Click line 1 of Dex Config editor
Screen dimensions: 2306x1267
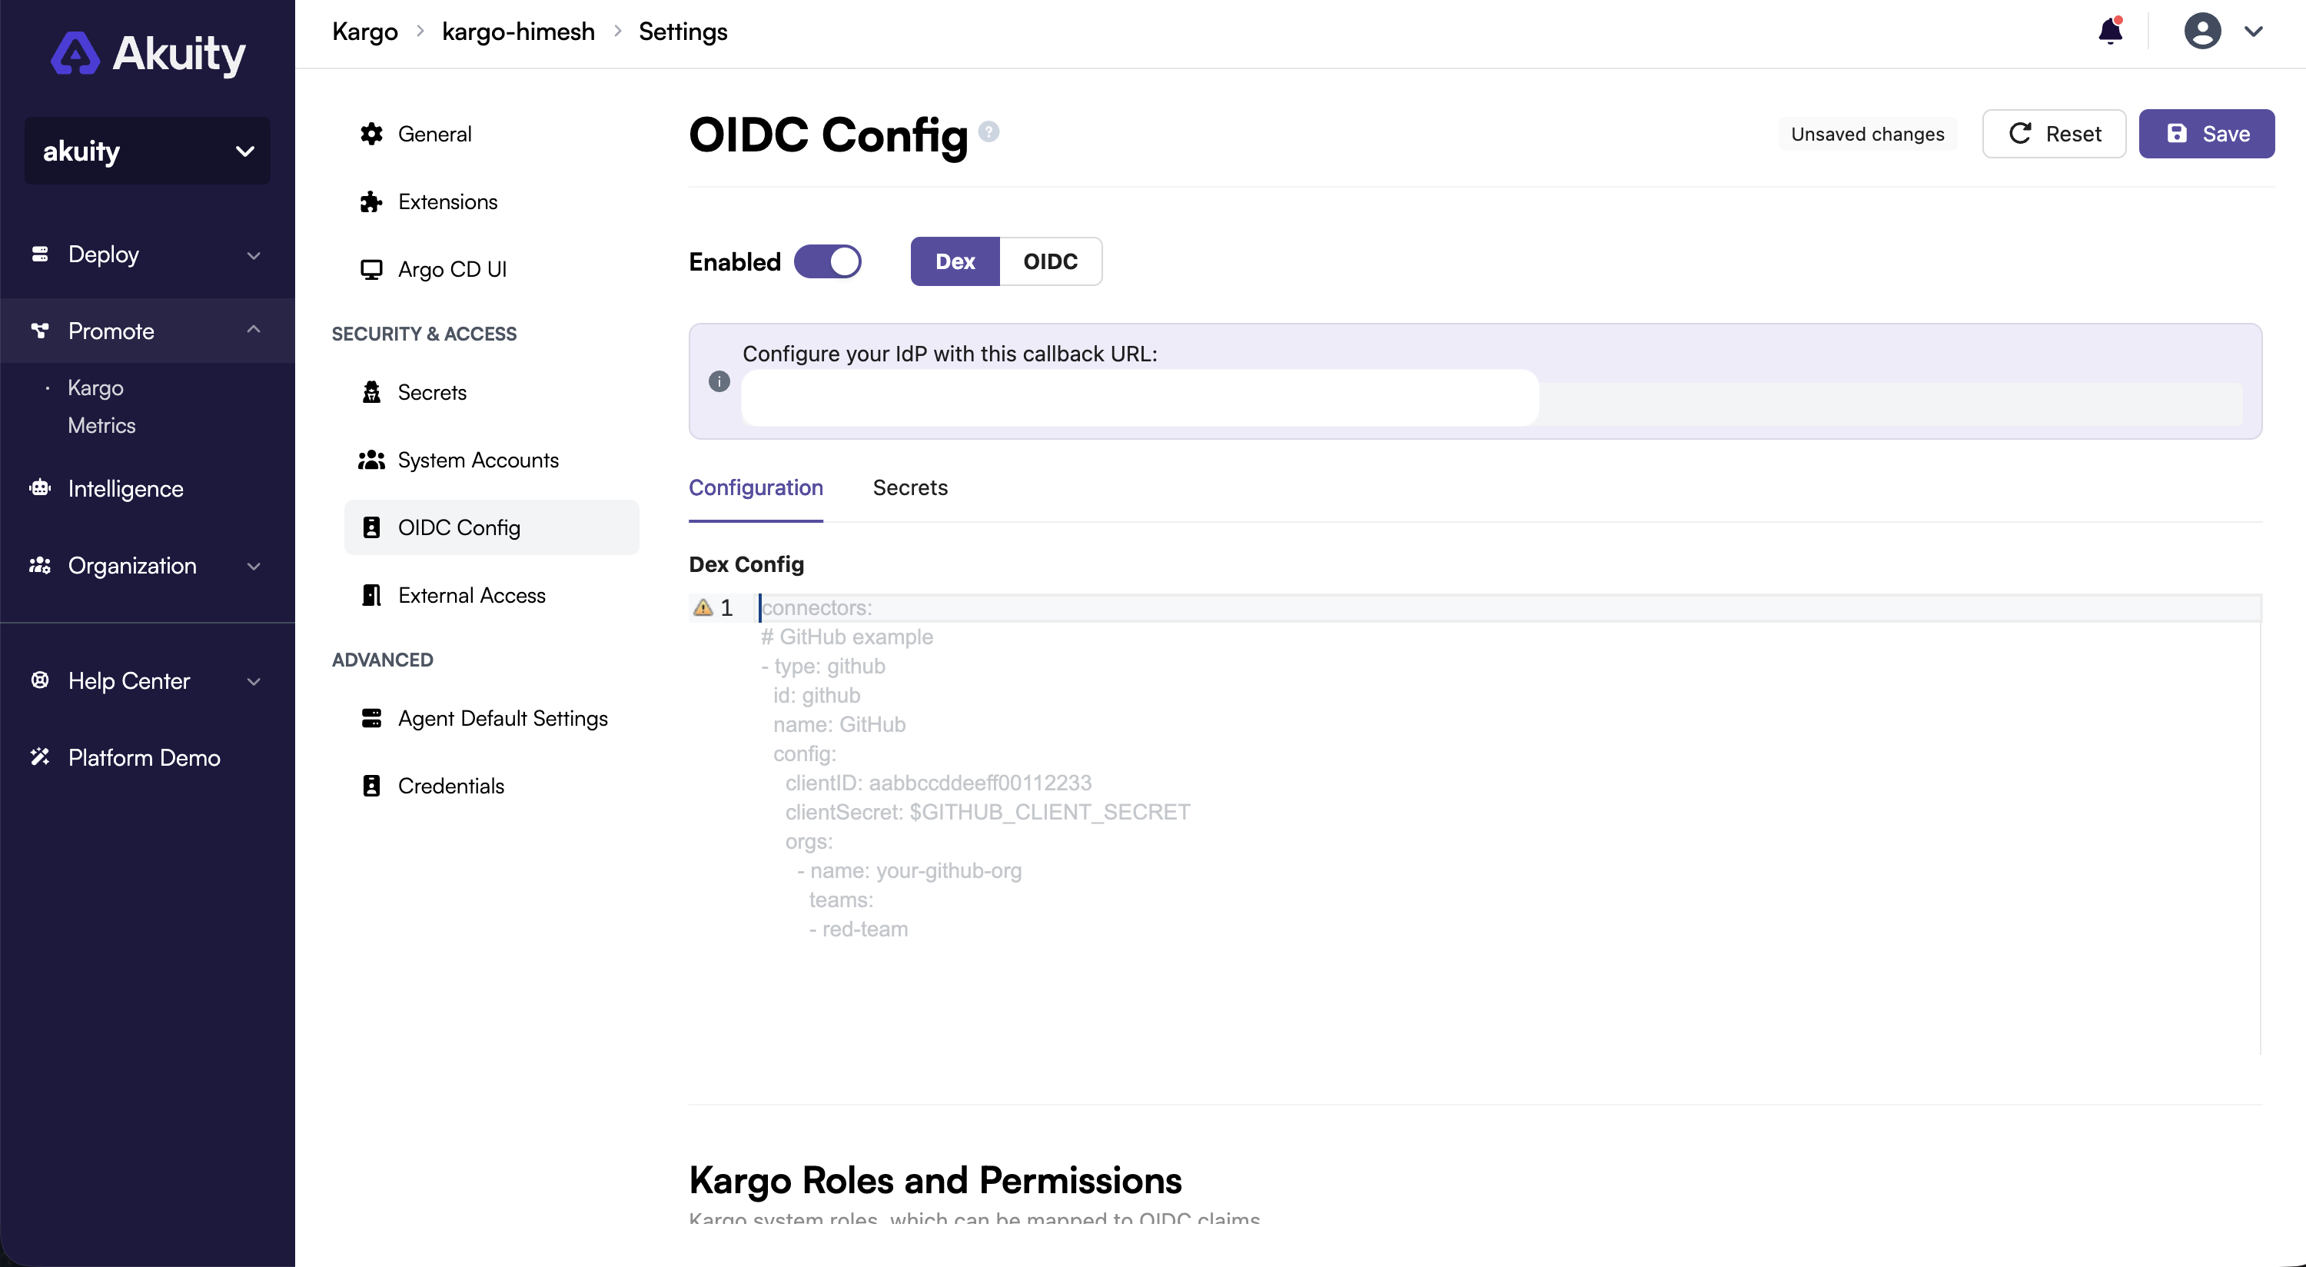[1510, 608]
